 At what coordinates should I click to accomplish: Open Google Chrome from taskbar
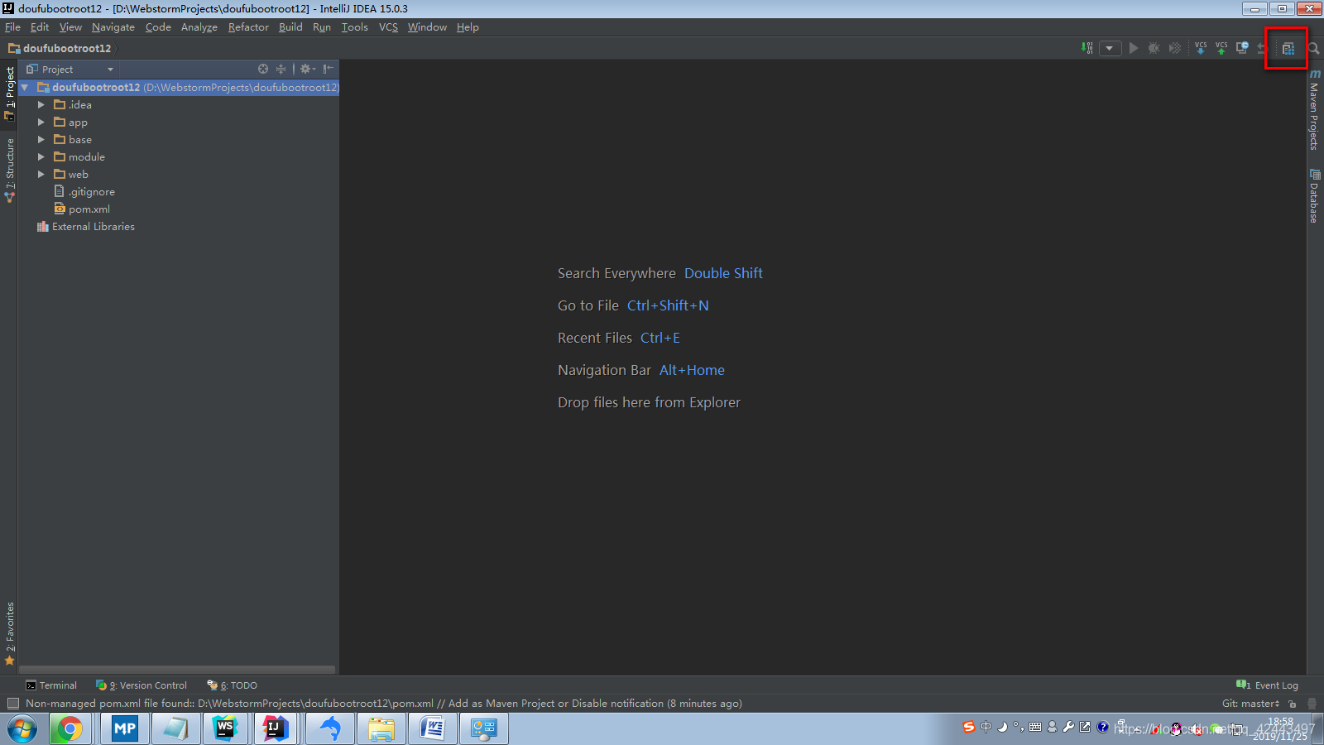70,729
